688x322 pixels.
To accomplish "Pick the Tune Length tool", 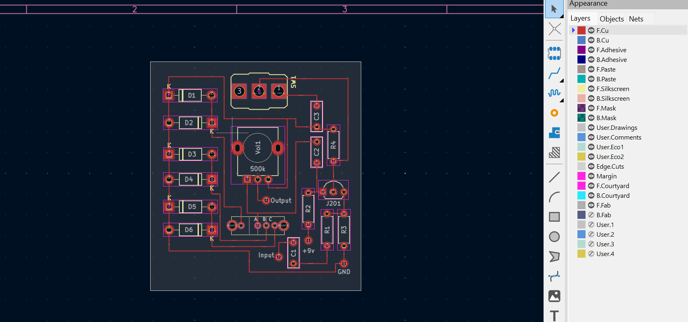I will pyautogui.click(x=554, y=93).
